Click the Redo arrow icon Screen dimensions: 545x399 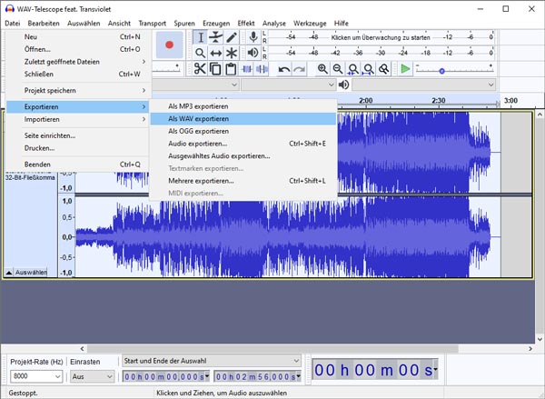tap(299, 69)
